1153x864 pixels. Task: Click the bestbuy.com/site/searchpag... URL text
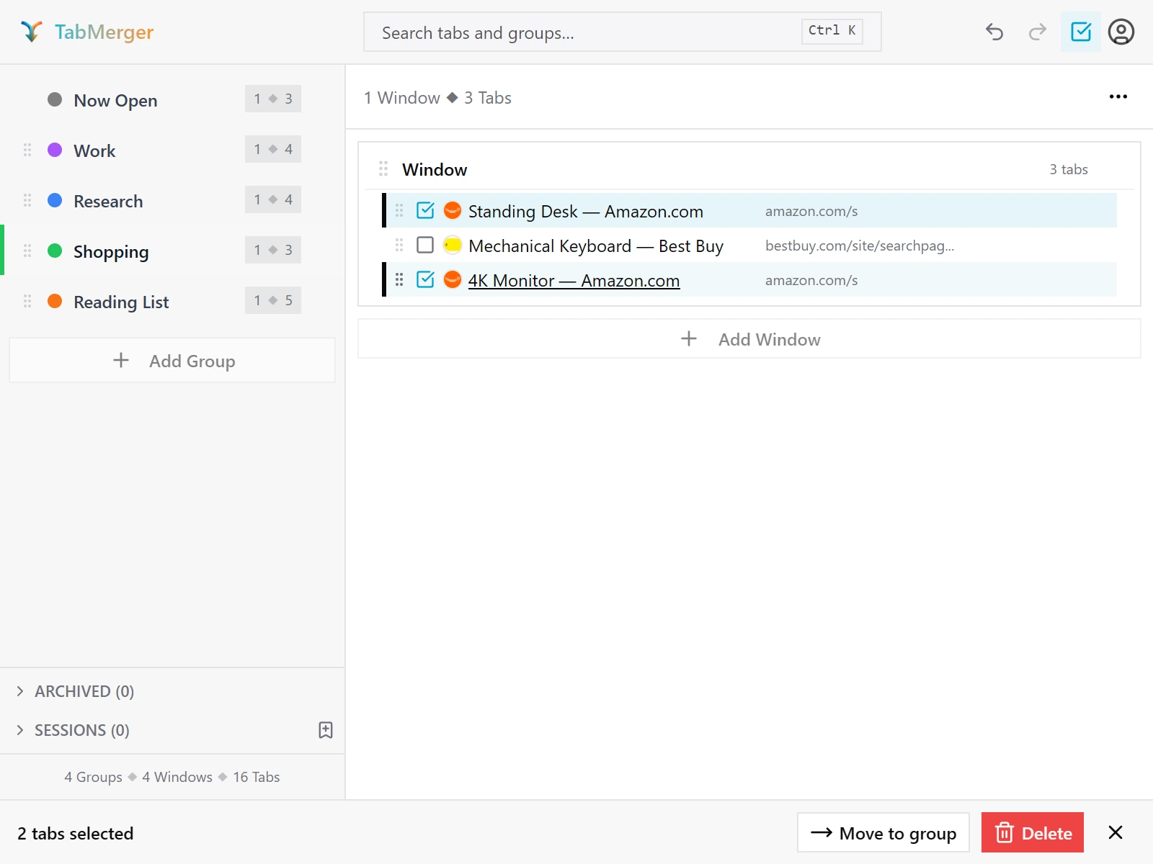pyautogui.click(x=860, y=246)
